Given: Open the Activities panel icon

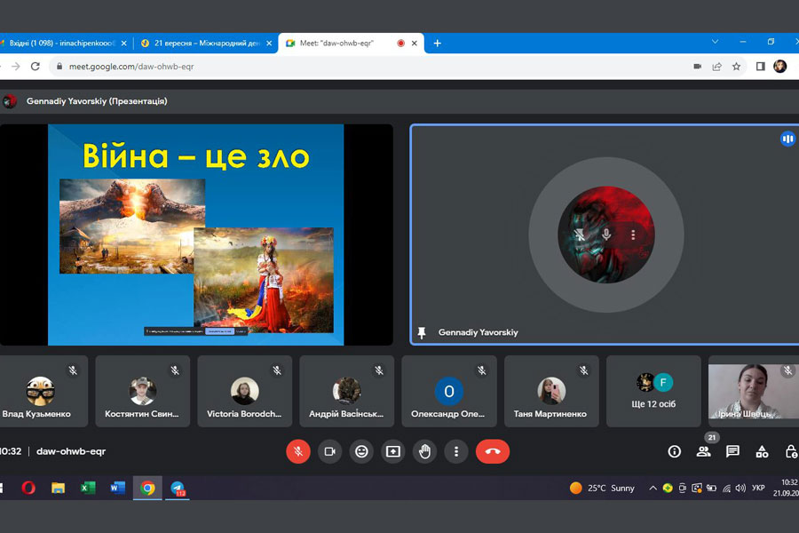Looking at the screenshot, I should [762, 451].
